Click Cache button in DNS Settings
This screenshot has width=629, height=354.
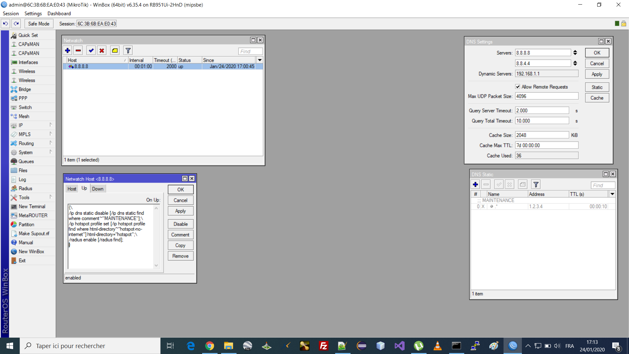coord(597,98)
